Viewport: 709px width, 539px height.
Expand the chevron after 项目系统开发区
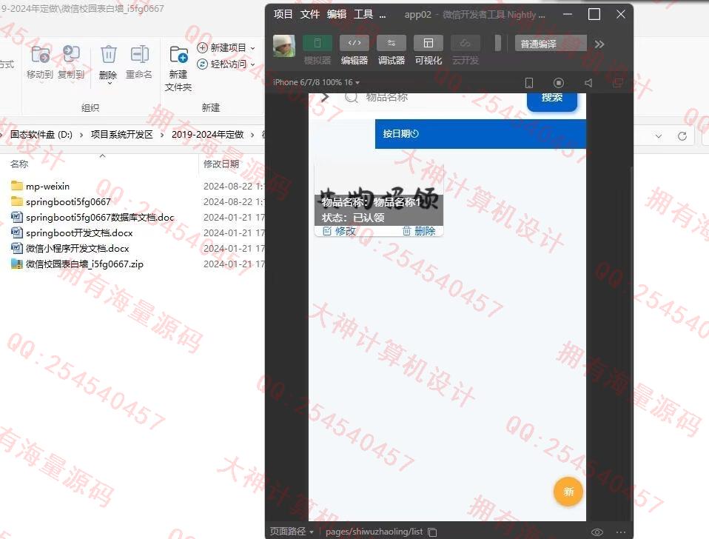[162, 135]
